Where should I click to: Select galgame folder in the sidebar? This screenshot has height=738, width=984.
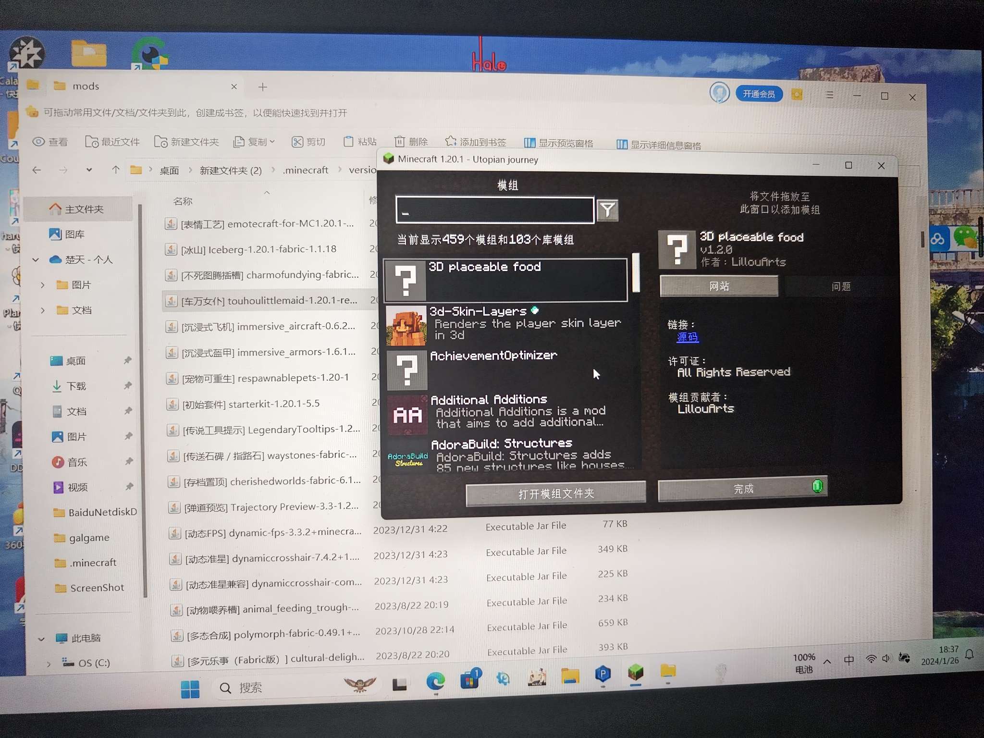[82, 537]
